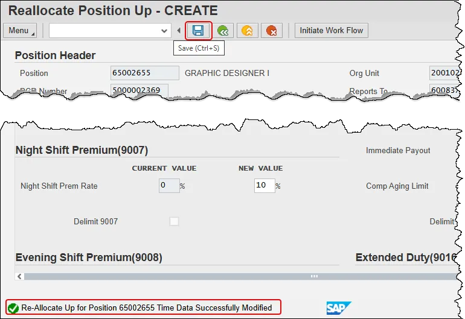Click the red Cancel icon
This screenshot has width=465, height=319.
(272, 31)
